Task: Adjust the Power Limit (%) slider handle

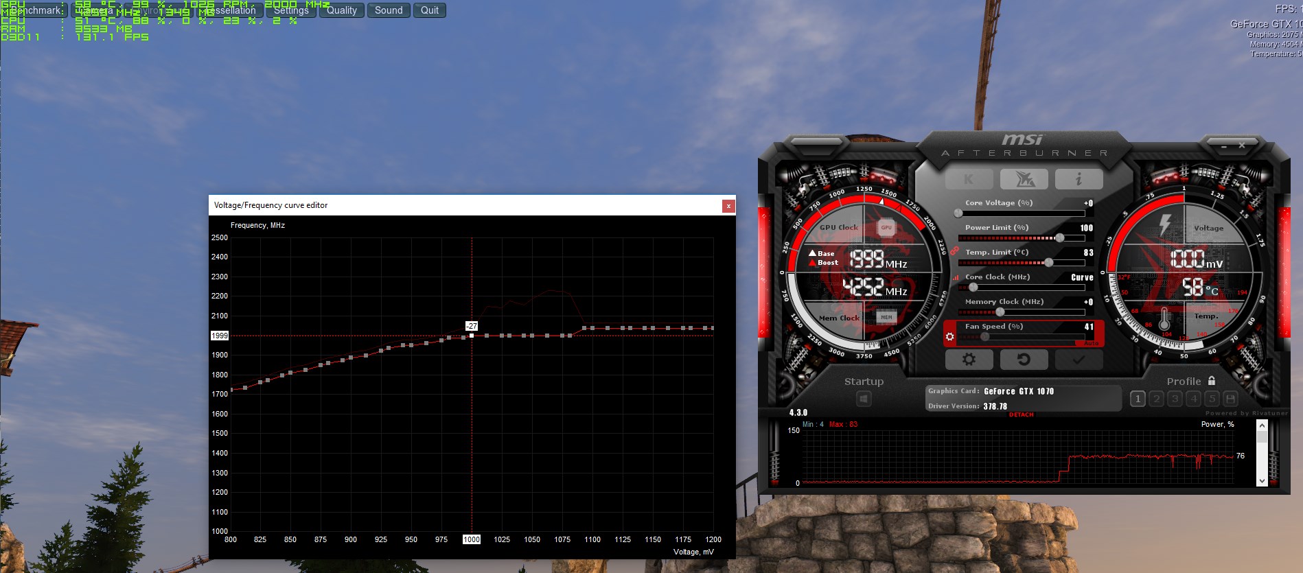Action: pos(1059,237)
